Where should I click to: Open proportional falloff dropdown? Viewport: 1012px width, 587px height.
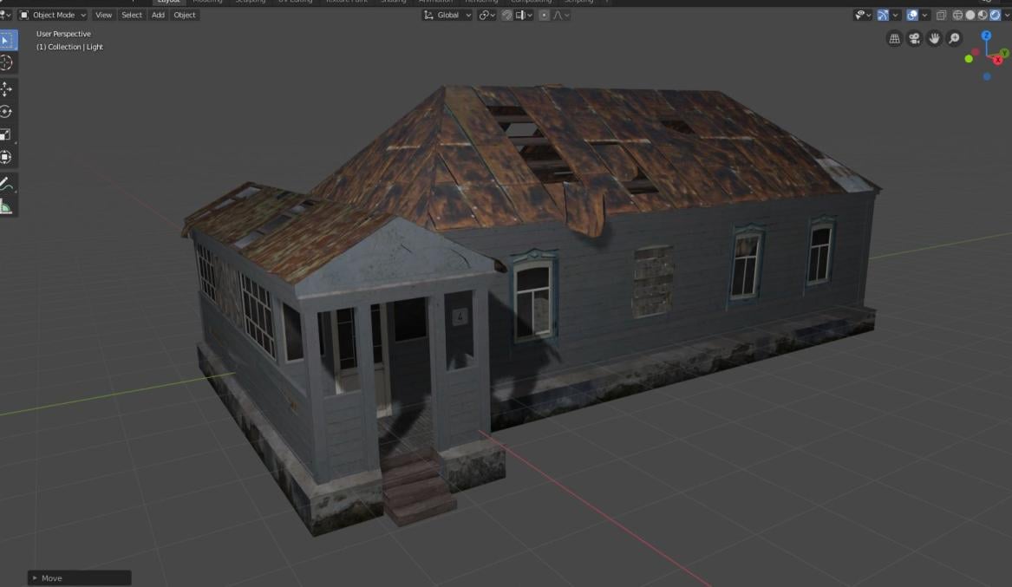[561, 15]
